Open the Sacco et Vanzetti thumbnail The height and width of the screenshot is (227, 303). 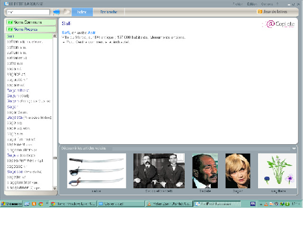coord(159,171)
